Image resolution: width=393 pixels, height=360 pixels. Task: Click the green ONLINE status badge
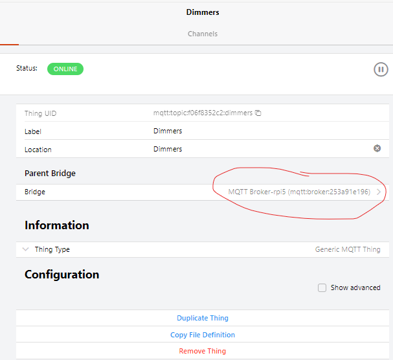tap(65, 69)
